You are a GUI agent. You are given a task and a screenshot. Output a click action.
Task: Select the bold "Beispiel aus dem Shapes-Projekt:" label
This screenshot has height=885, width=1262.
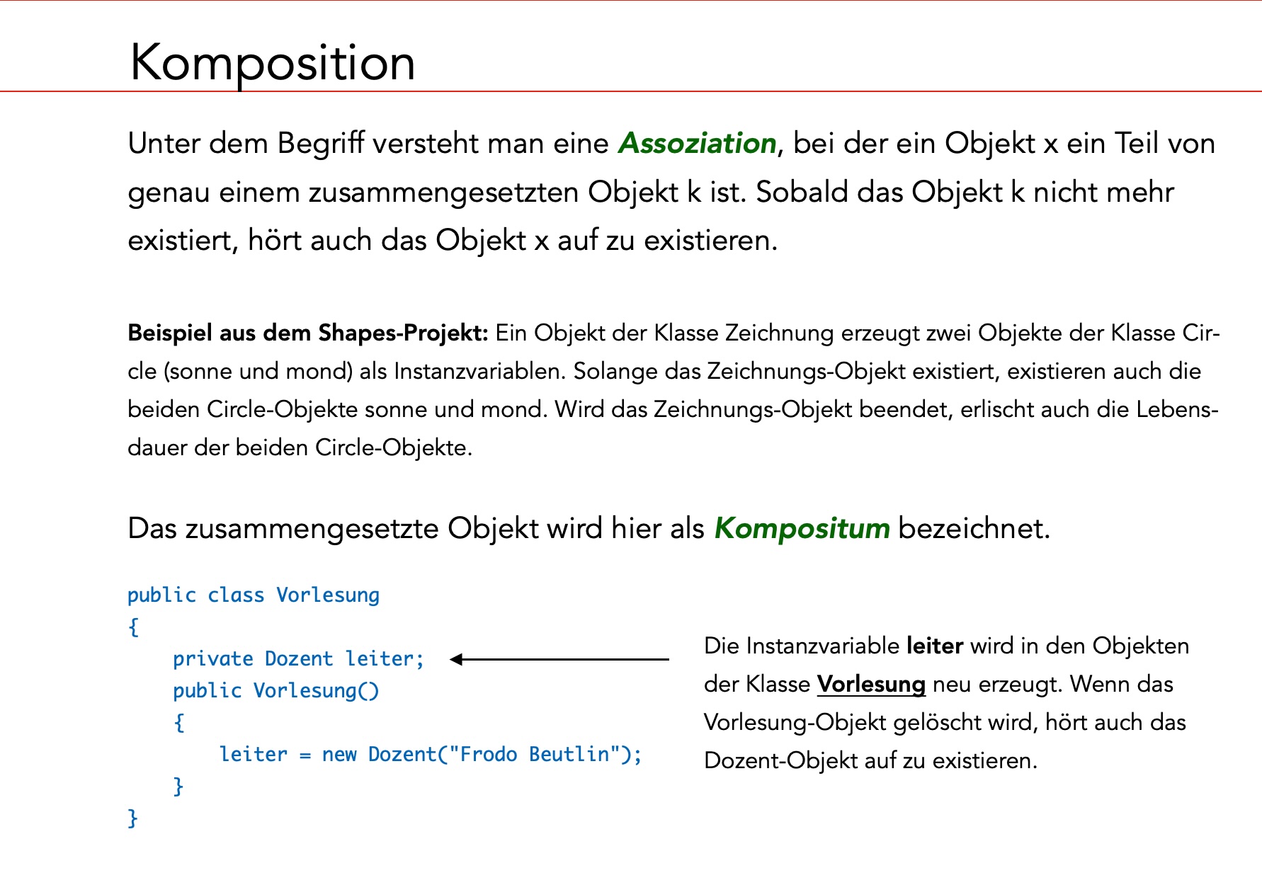coord(308,333)
